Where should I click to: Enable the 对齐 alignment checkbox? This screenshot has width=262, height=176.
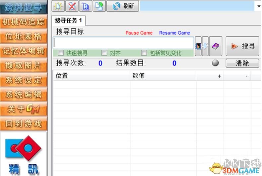tap(104, 53)
